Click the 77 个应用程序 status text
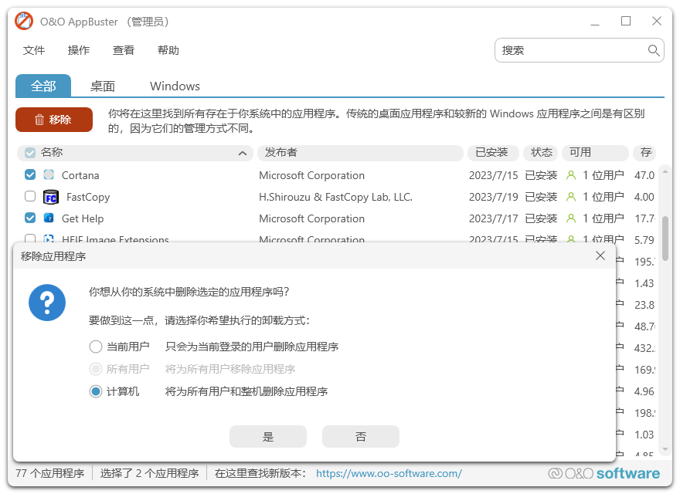680x494 pixels. 50,473
